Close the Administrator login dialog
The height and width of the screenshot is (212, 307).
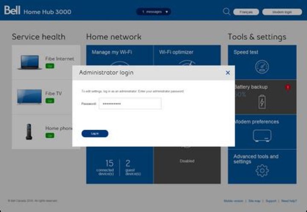pyautogui.click(x=228, y=73)
